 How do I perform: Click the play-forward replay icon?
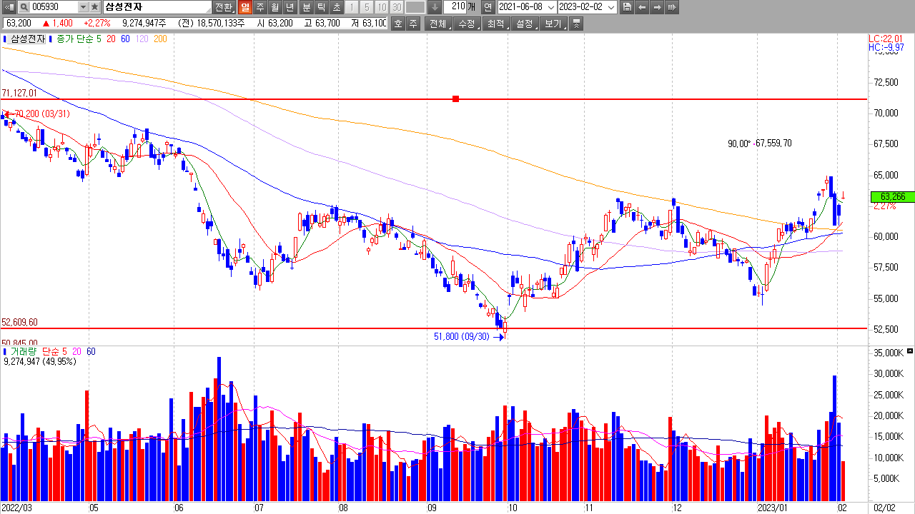(672, 7)
